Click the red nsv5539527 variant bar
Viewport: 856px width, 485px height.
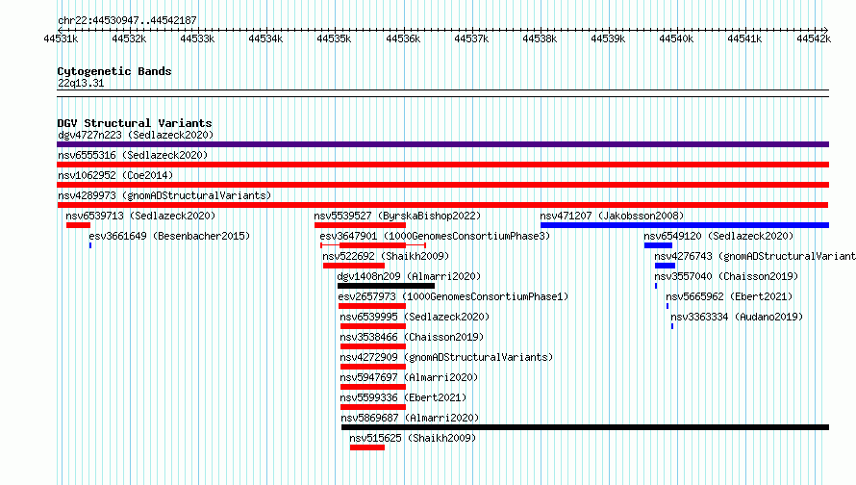361,225
